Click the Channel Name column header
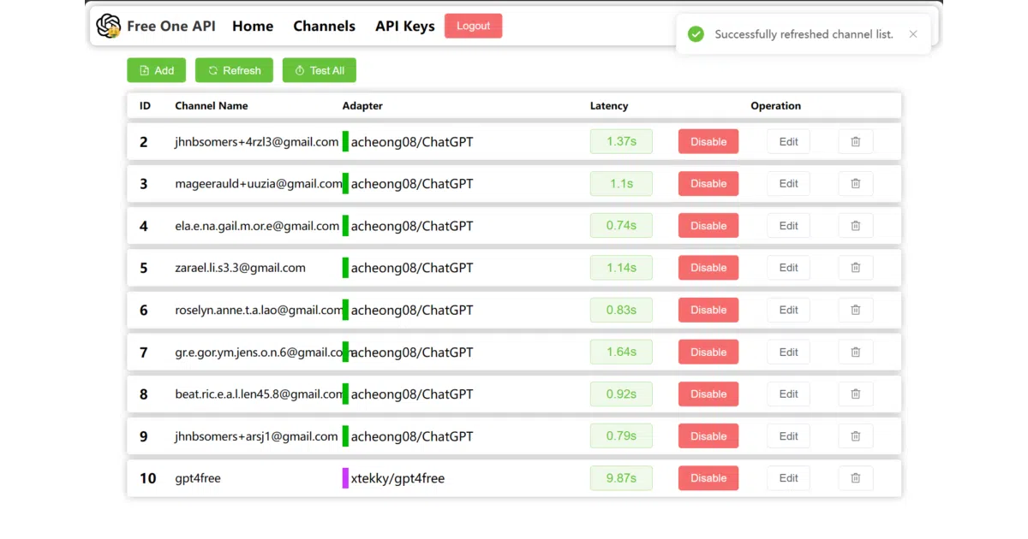This screenshot has height=539, width=1028. [212, 106]
